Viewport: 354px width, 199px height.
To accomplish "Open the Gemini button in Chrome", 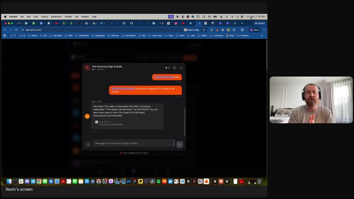I will tap(260, 23).
